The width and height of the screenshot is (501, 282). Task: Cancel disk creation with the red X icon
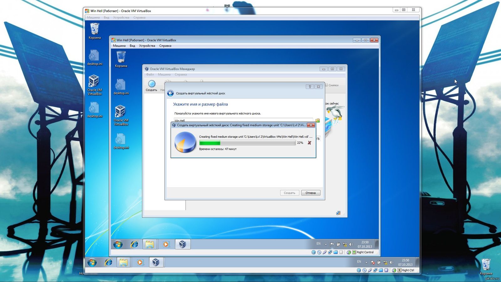tap(309, 143)
